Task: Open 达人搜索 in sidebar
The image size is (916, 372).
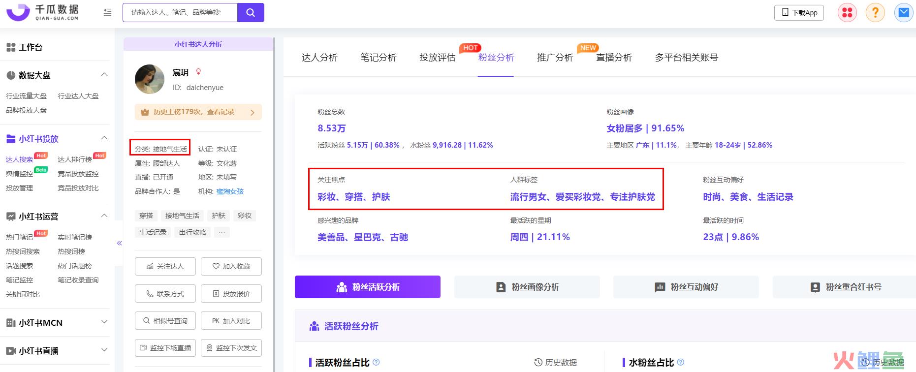Action: coord(19,159)
